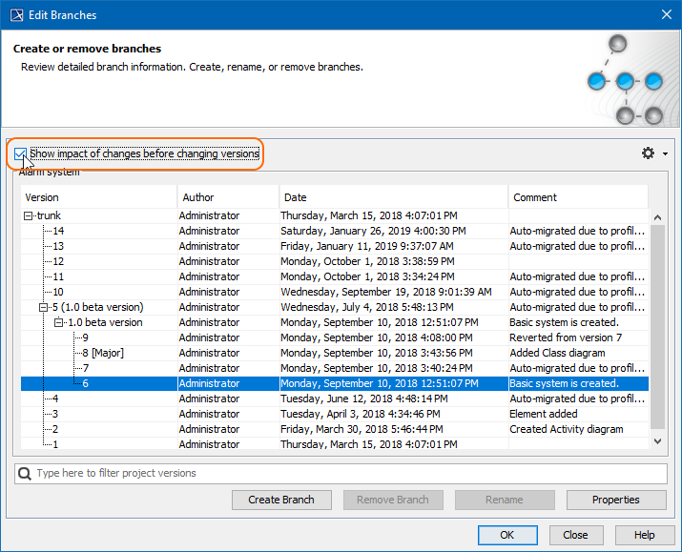682x552 pixels.
Task: Sort by the Author column header
Action: (x=228, y=197)
